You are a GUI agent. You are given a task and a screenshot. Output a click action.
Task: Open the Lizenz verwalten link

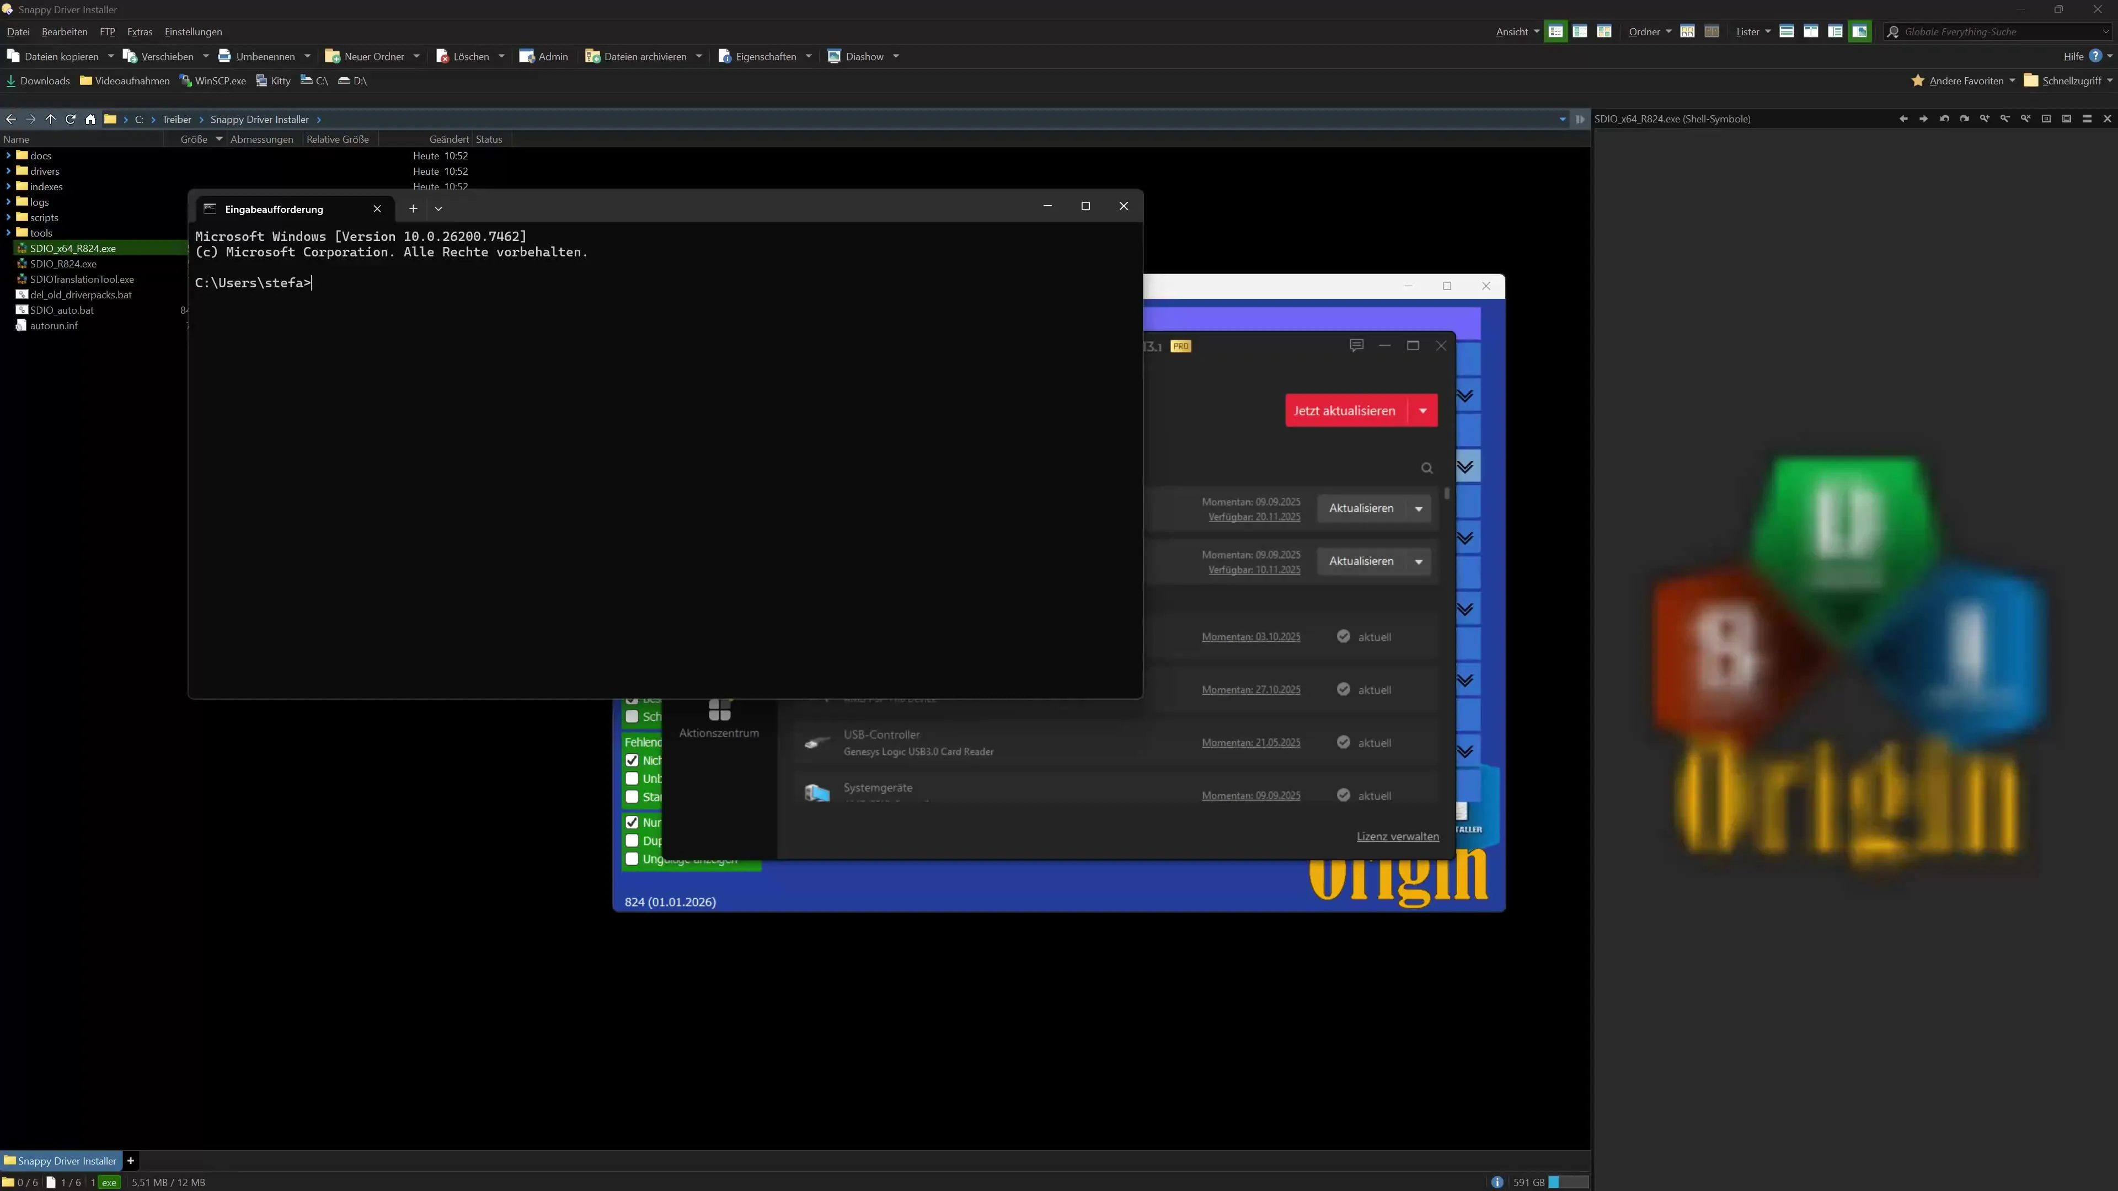click(1398, 836)
